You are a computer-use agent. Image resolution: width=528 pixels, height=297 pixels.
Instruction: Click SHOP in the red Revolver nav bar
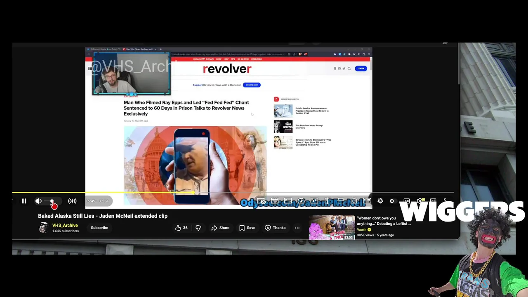coord(219,59)
